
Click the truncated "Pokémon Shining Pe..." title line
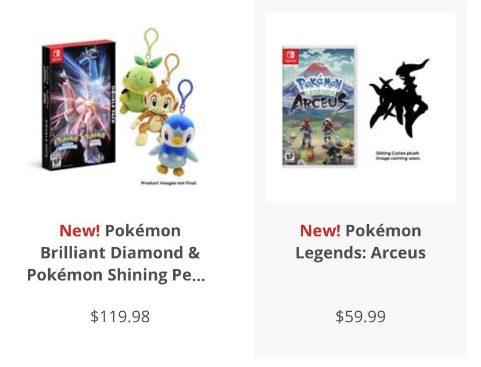tap(116, 275)
